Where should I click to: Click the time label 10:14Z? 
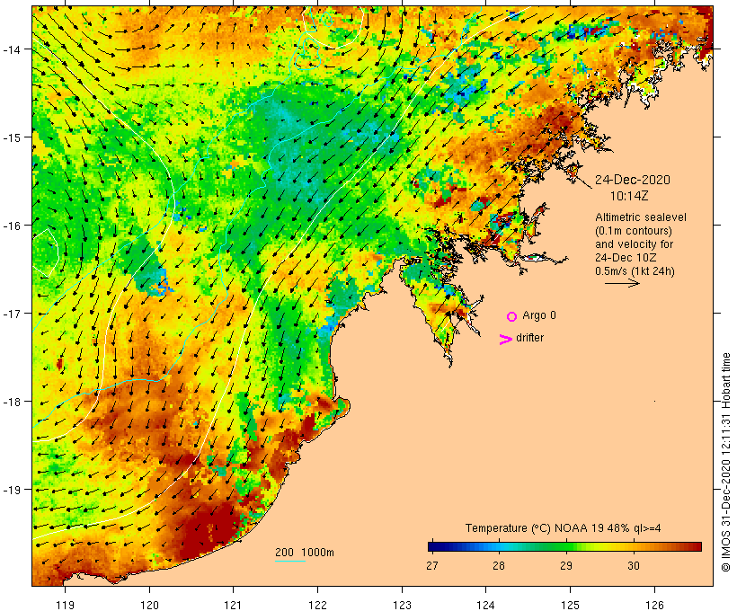[x=629, y=196]
